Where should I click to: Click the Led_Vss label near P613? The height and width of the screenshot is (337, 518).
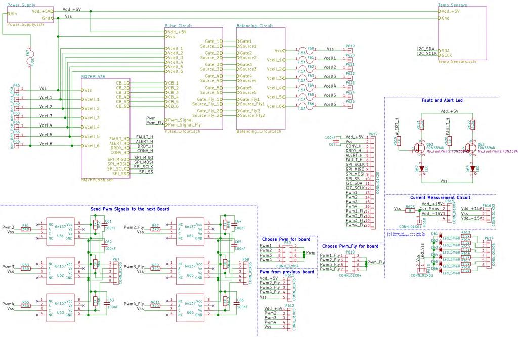(422, 252)
